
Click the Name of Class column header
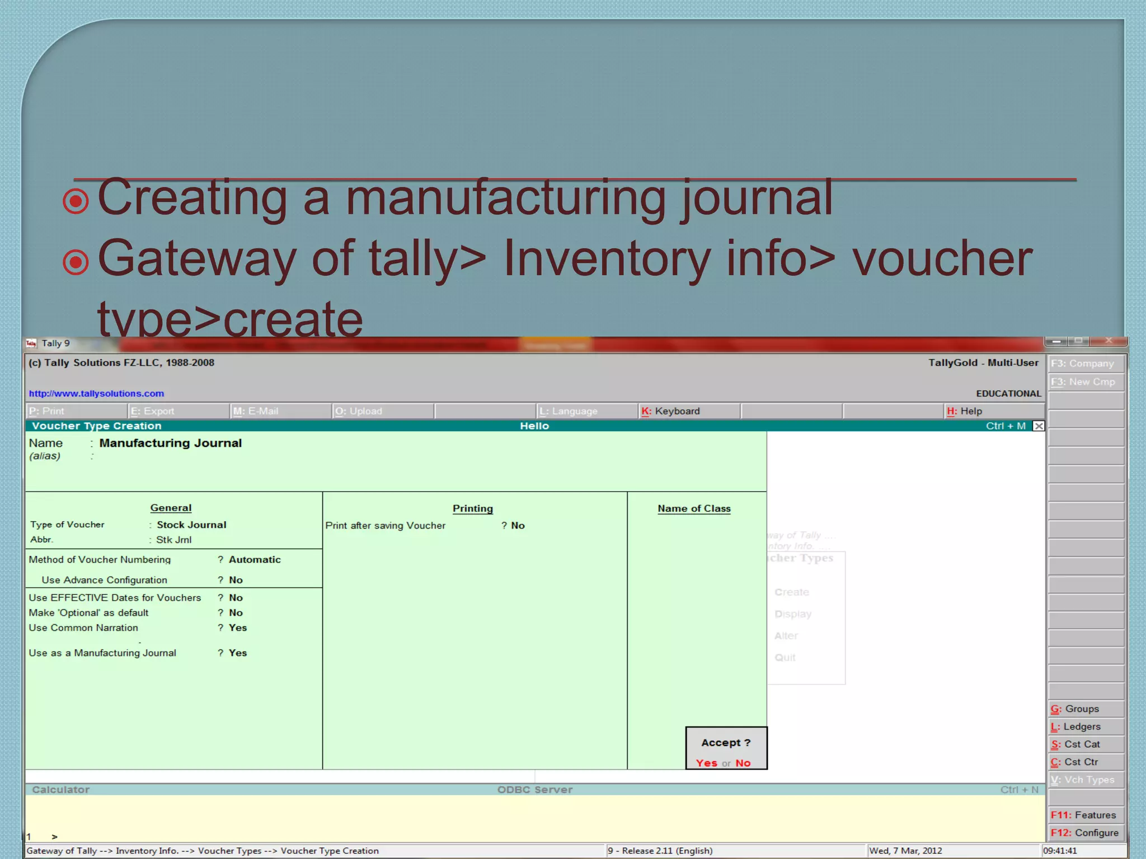point(694,508)
